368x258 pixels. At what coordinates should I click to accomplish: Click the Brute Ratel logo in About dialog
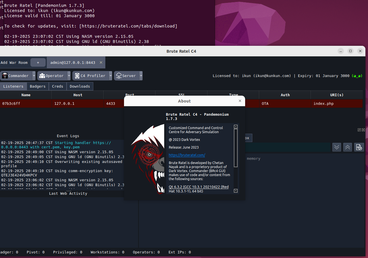148,159
